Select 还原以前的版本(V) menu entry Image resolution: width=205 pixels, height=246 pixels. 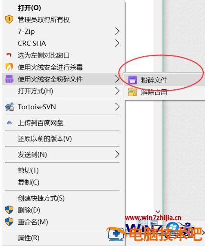point(45,139)
